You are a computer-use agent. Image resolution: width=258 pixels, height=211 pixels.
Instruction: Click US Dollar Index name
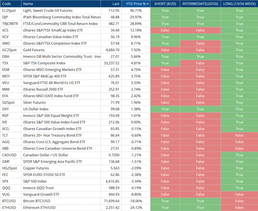pos(36,109)
